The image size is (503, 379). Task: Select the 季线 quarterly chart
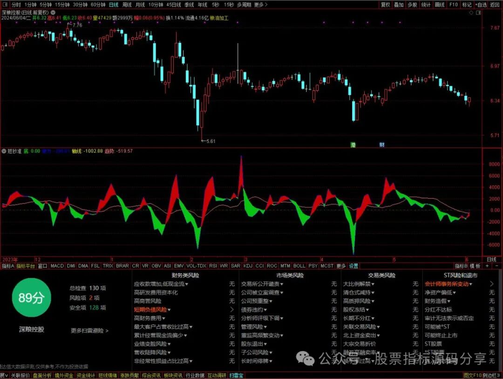click(189, 5)
